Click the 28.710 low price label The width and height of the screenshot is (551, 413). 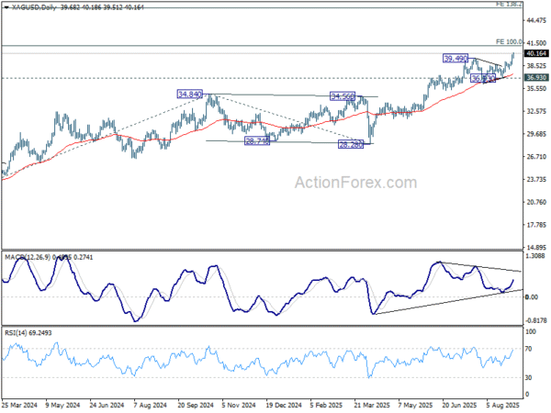coord(257,141)
